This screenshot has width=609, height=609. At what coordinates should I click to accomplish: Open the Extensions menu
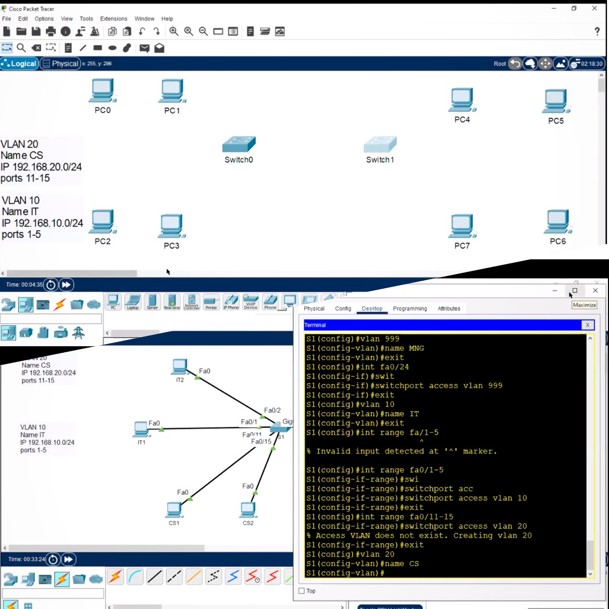coord(114,19)
